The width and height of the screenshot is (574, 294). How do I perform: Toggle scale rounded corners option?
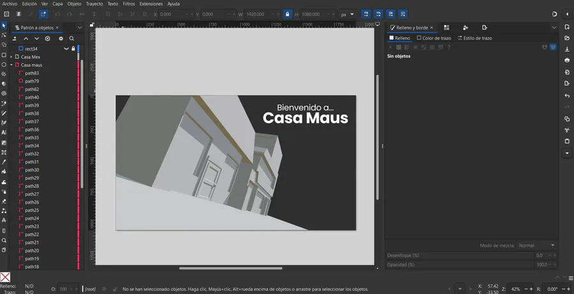(378, 14)
